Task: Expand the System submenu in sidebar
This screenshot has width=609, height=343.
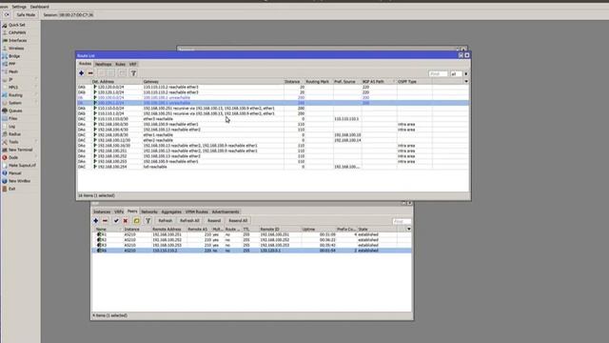Action: click(x=15, y=103)
